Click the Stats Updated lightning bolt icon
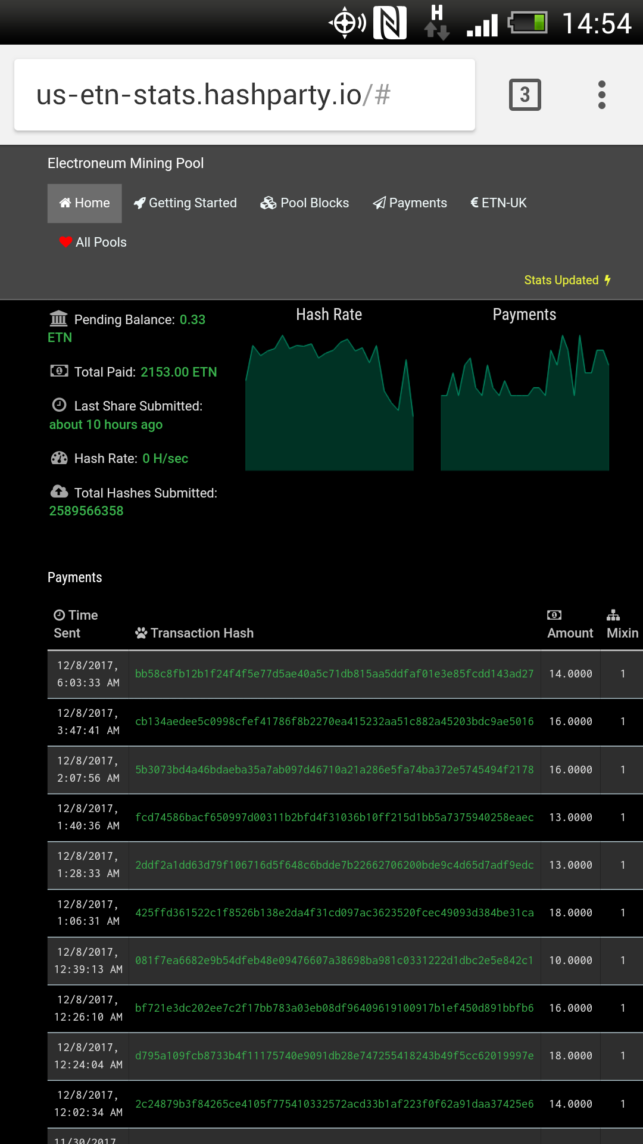 [607, 280]
